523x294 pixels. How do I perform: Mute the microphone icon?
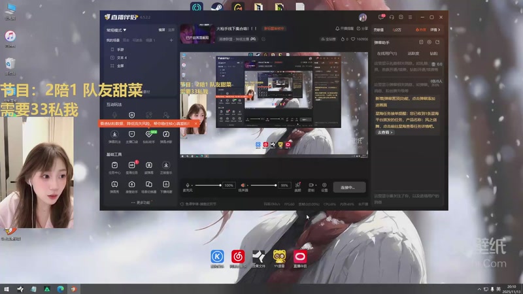(x=188, y=185)
